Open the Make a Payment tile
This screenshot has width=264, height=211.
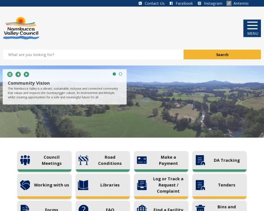[161, 160]
